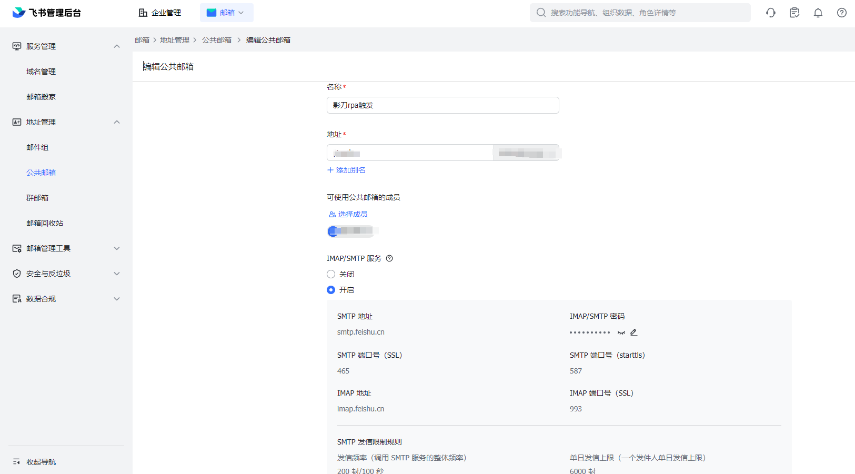Open the notifications bell

point(818,13)
